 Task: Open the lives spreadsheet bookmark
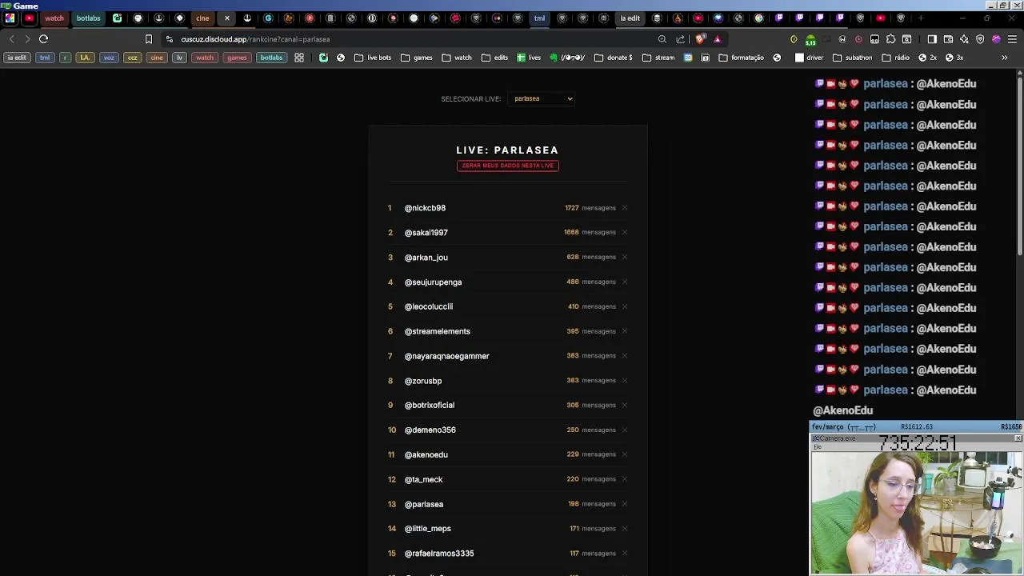[x=529, y=58]
